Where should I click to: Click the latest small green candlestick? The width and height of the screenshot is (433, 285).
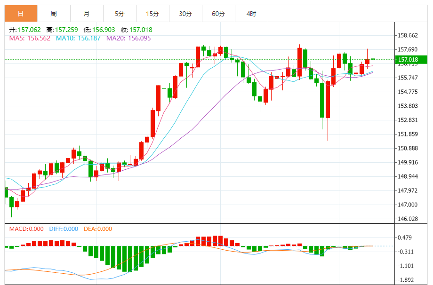click(373, 59)
